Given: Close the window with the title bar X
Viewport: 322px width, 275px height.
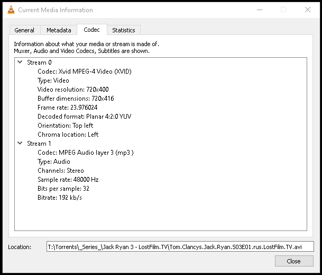Looking at the screenshot, I should coord(308,10).
